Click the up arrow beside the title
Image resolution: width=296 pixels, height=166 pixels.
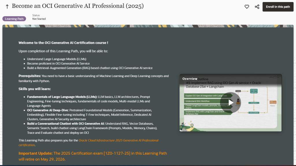[x=7, y=7]
